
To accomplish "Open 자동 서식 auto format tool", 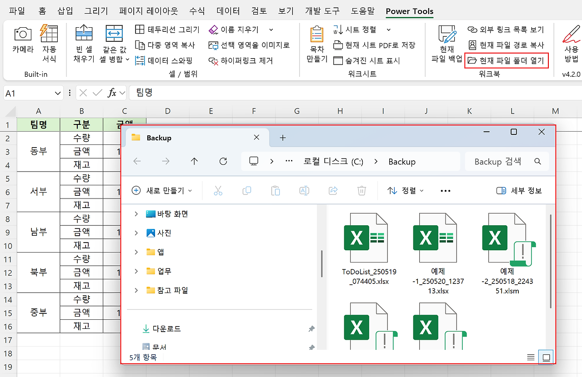I will point(49,44).
